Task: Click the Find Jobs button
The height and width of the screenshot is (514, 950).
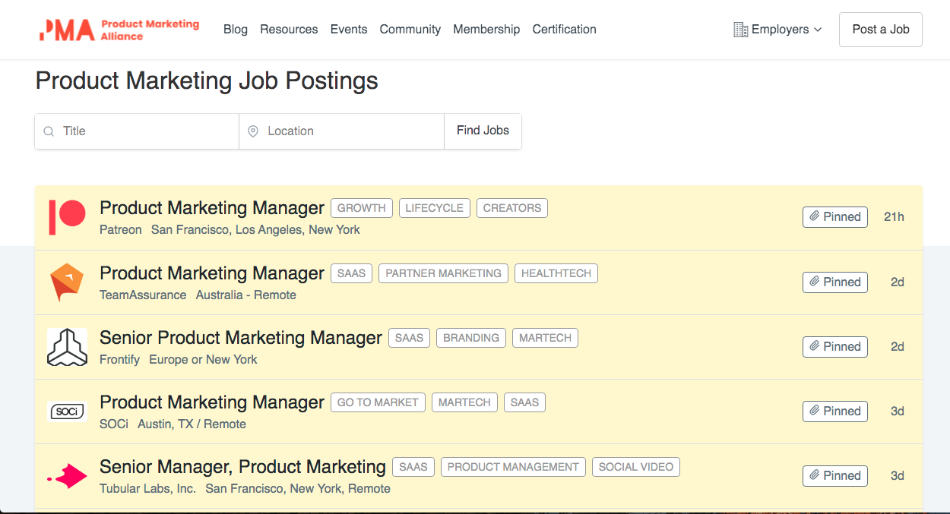Action: coord(483,131)
